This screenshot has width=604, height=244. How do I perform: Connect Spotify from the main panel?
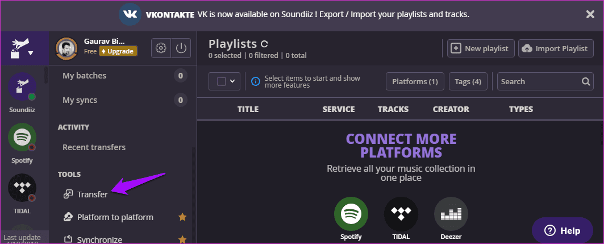(x=351, y=214)
